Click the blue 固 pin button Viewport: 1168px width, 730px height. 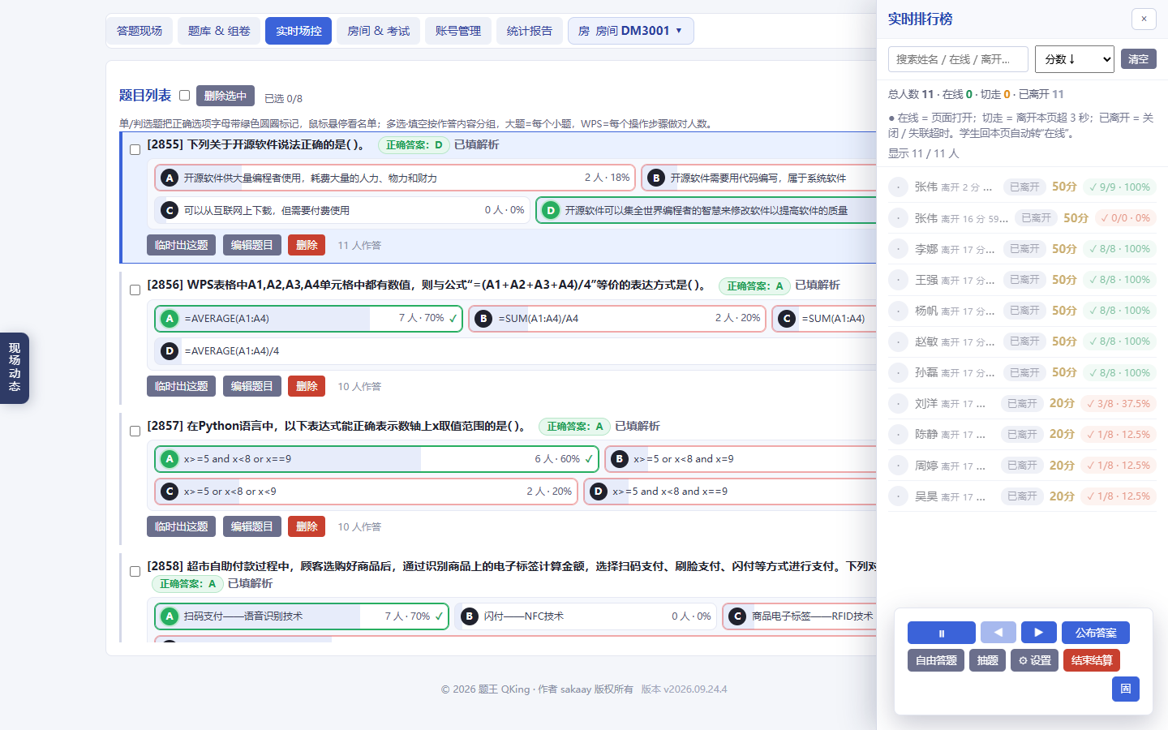pos(1126,689)
